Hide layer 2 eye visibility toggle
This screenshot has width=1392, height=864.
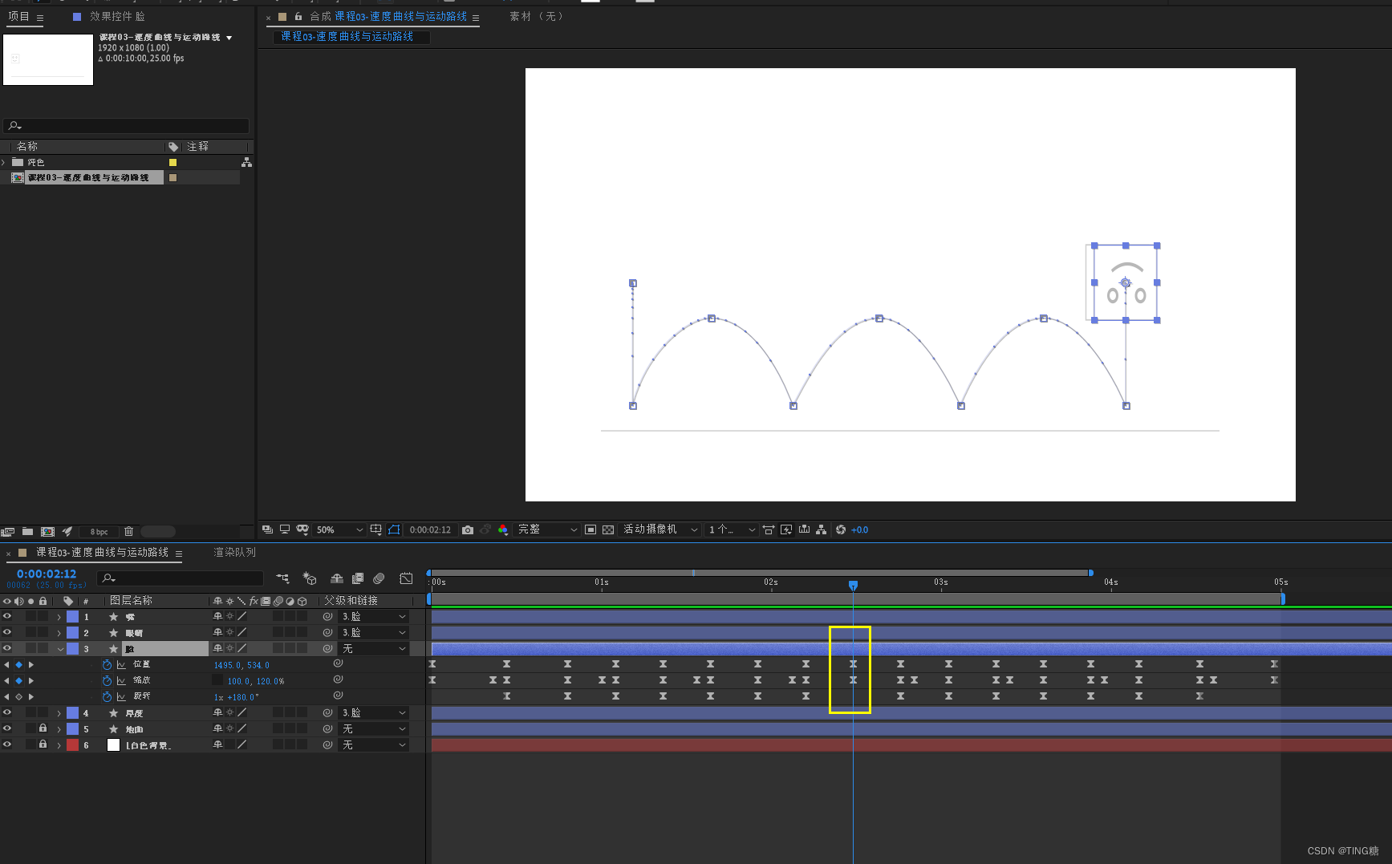coord(7,632)
